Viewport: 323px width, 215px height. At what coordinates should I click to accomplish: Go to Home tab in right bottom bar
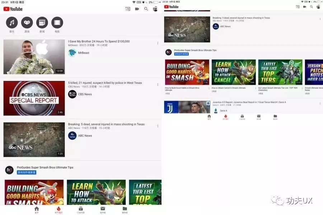click(209, 117)
